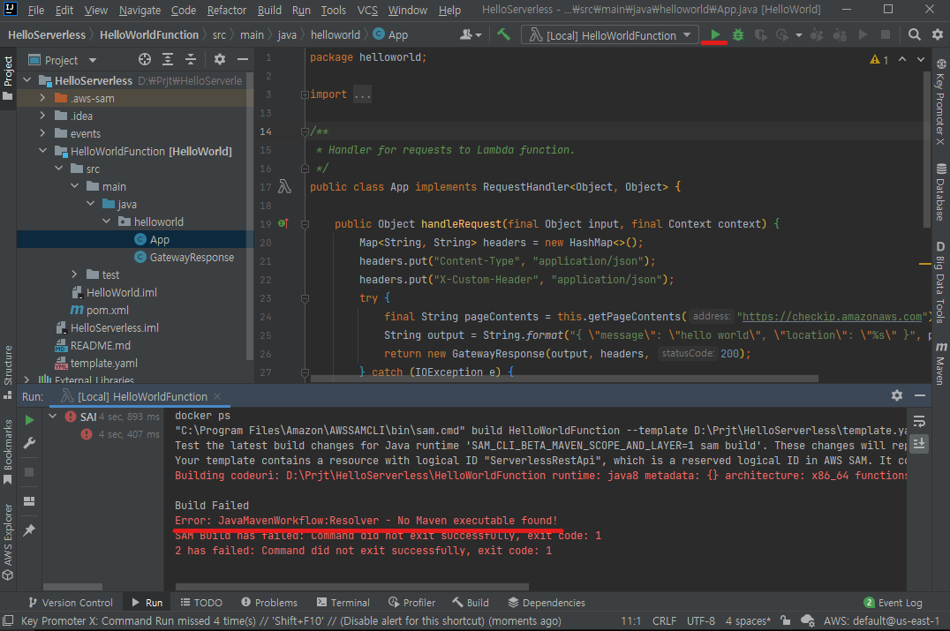Go to the previous highlighted error using the up arrow
The height and width of the screenshot is (631, 950).
pyautogui.click(x=902, y=59)
